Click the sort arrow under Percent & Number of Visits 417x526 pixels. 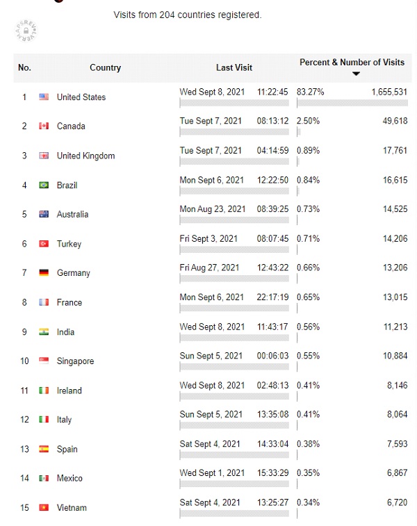[x=356, y=74]
